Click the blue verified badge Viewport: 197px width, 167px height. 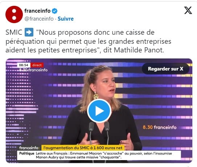(x=55, y=11)
